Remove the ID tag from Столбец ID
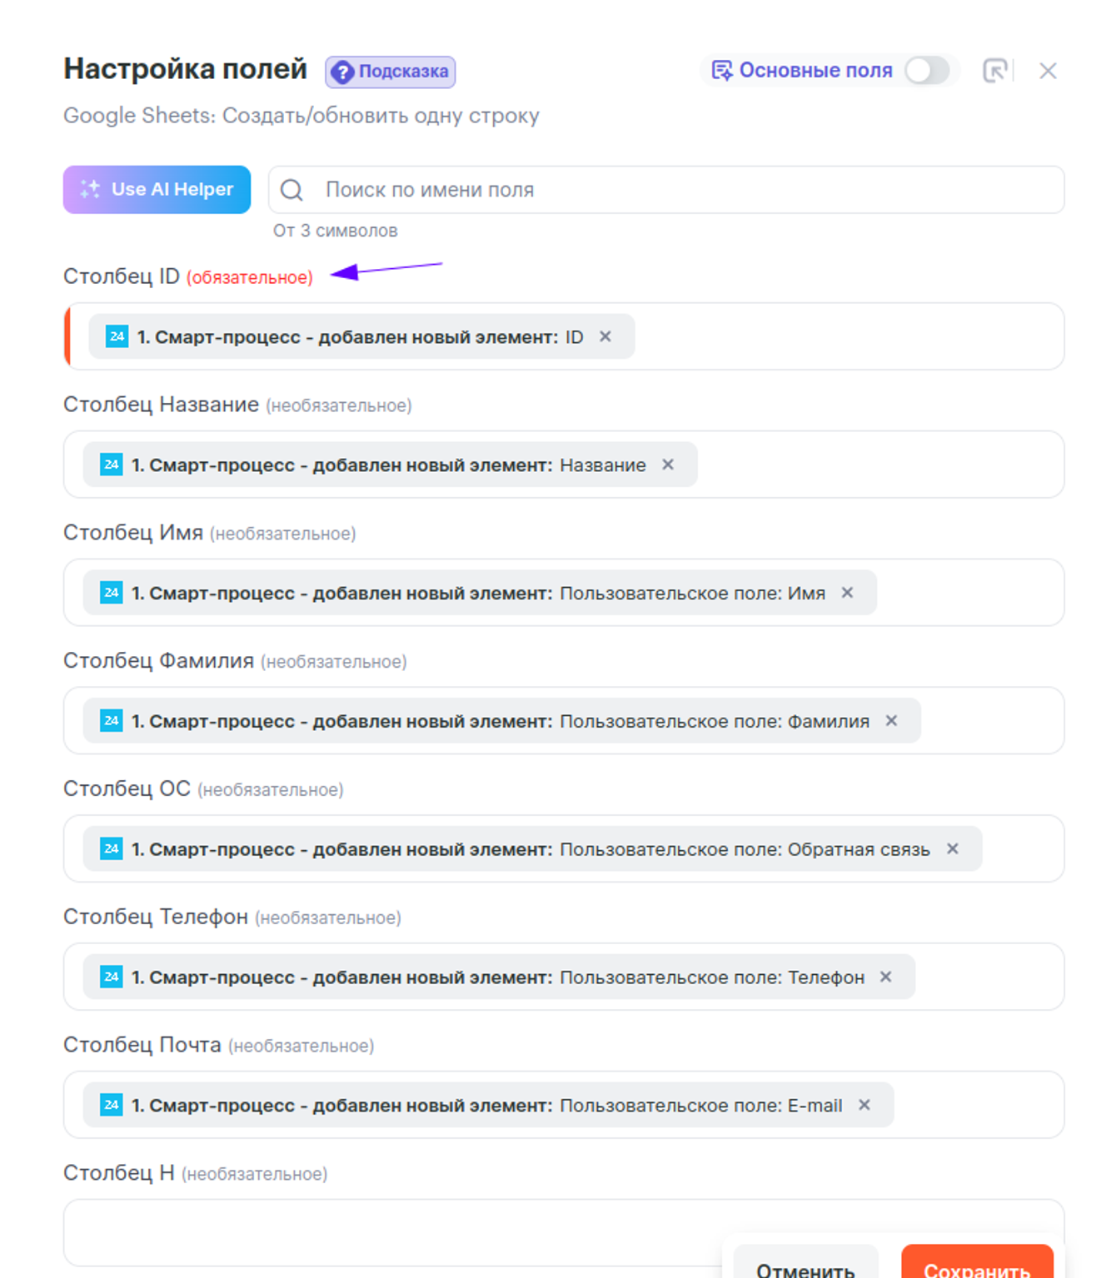1116x1278 pixels. pos(605,336)
